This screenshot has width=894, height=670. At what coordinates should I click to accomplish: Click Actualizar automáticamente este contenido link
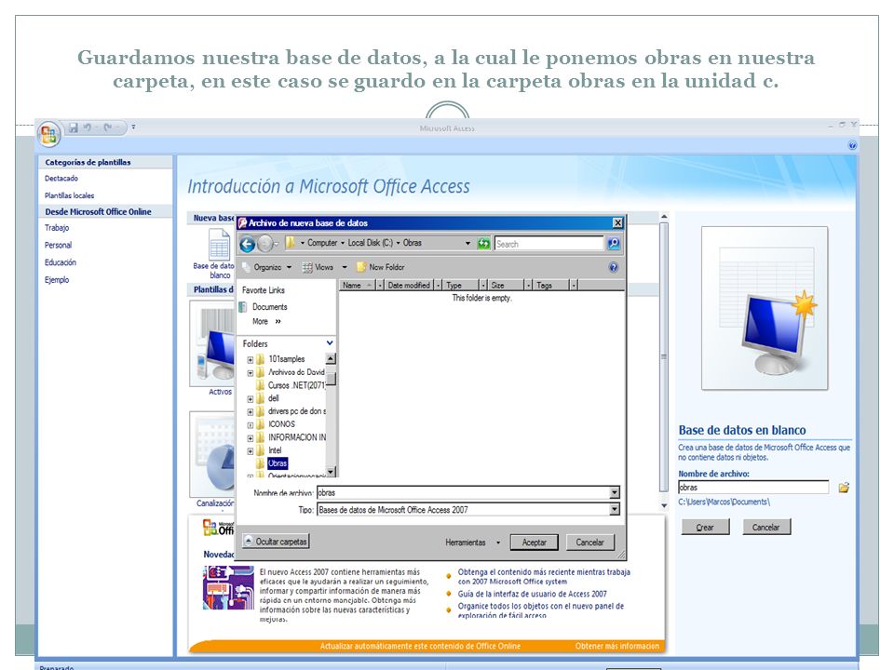pos(420,646)
